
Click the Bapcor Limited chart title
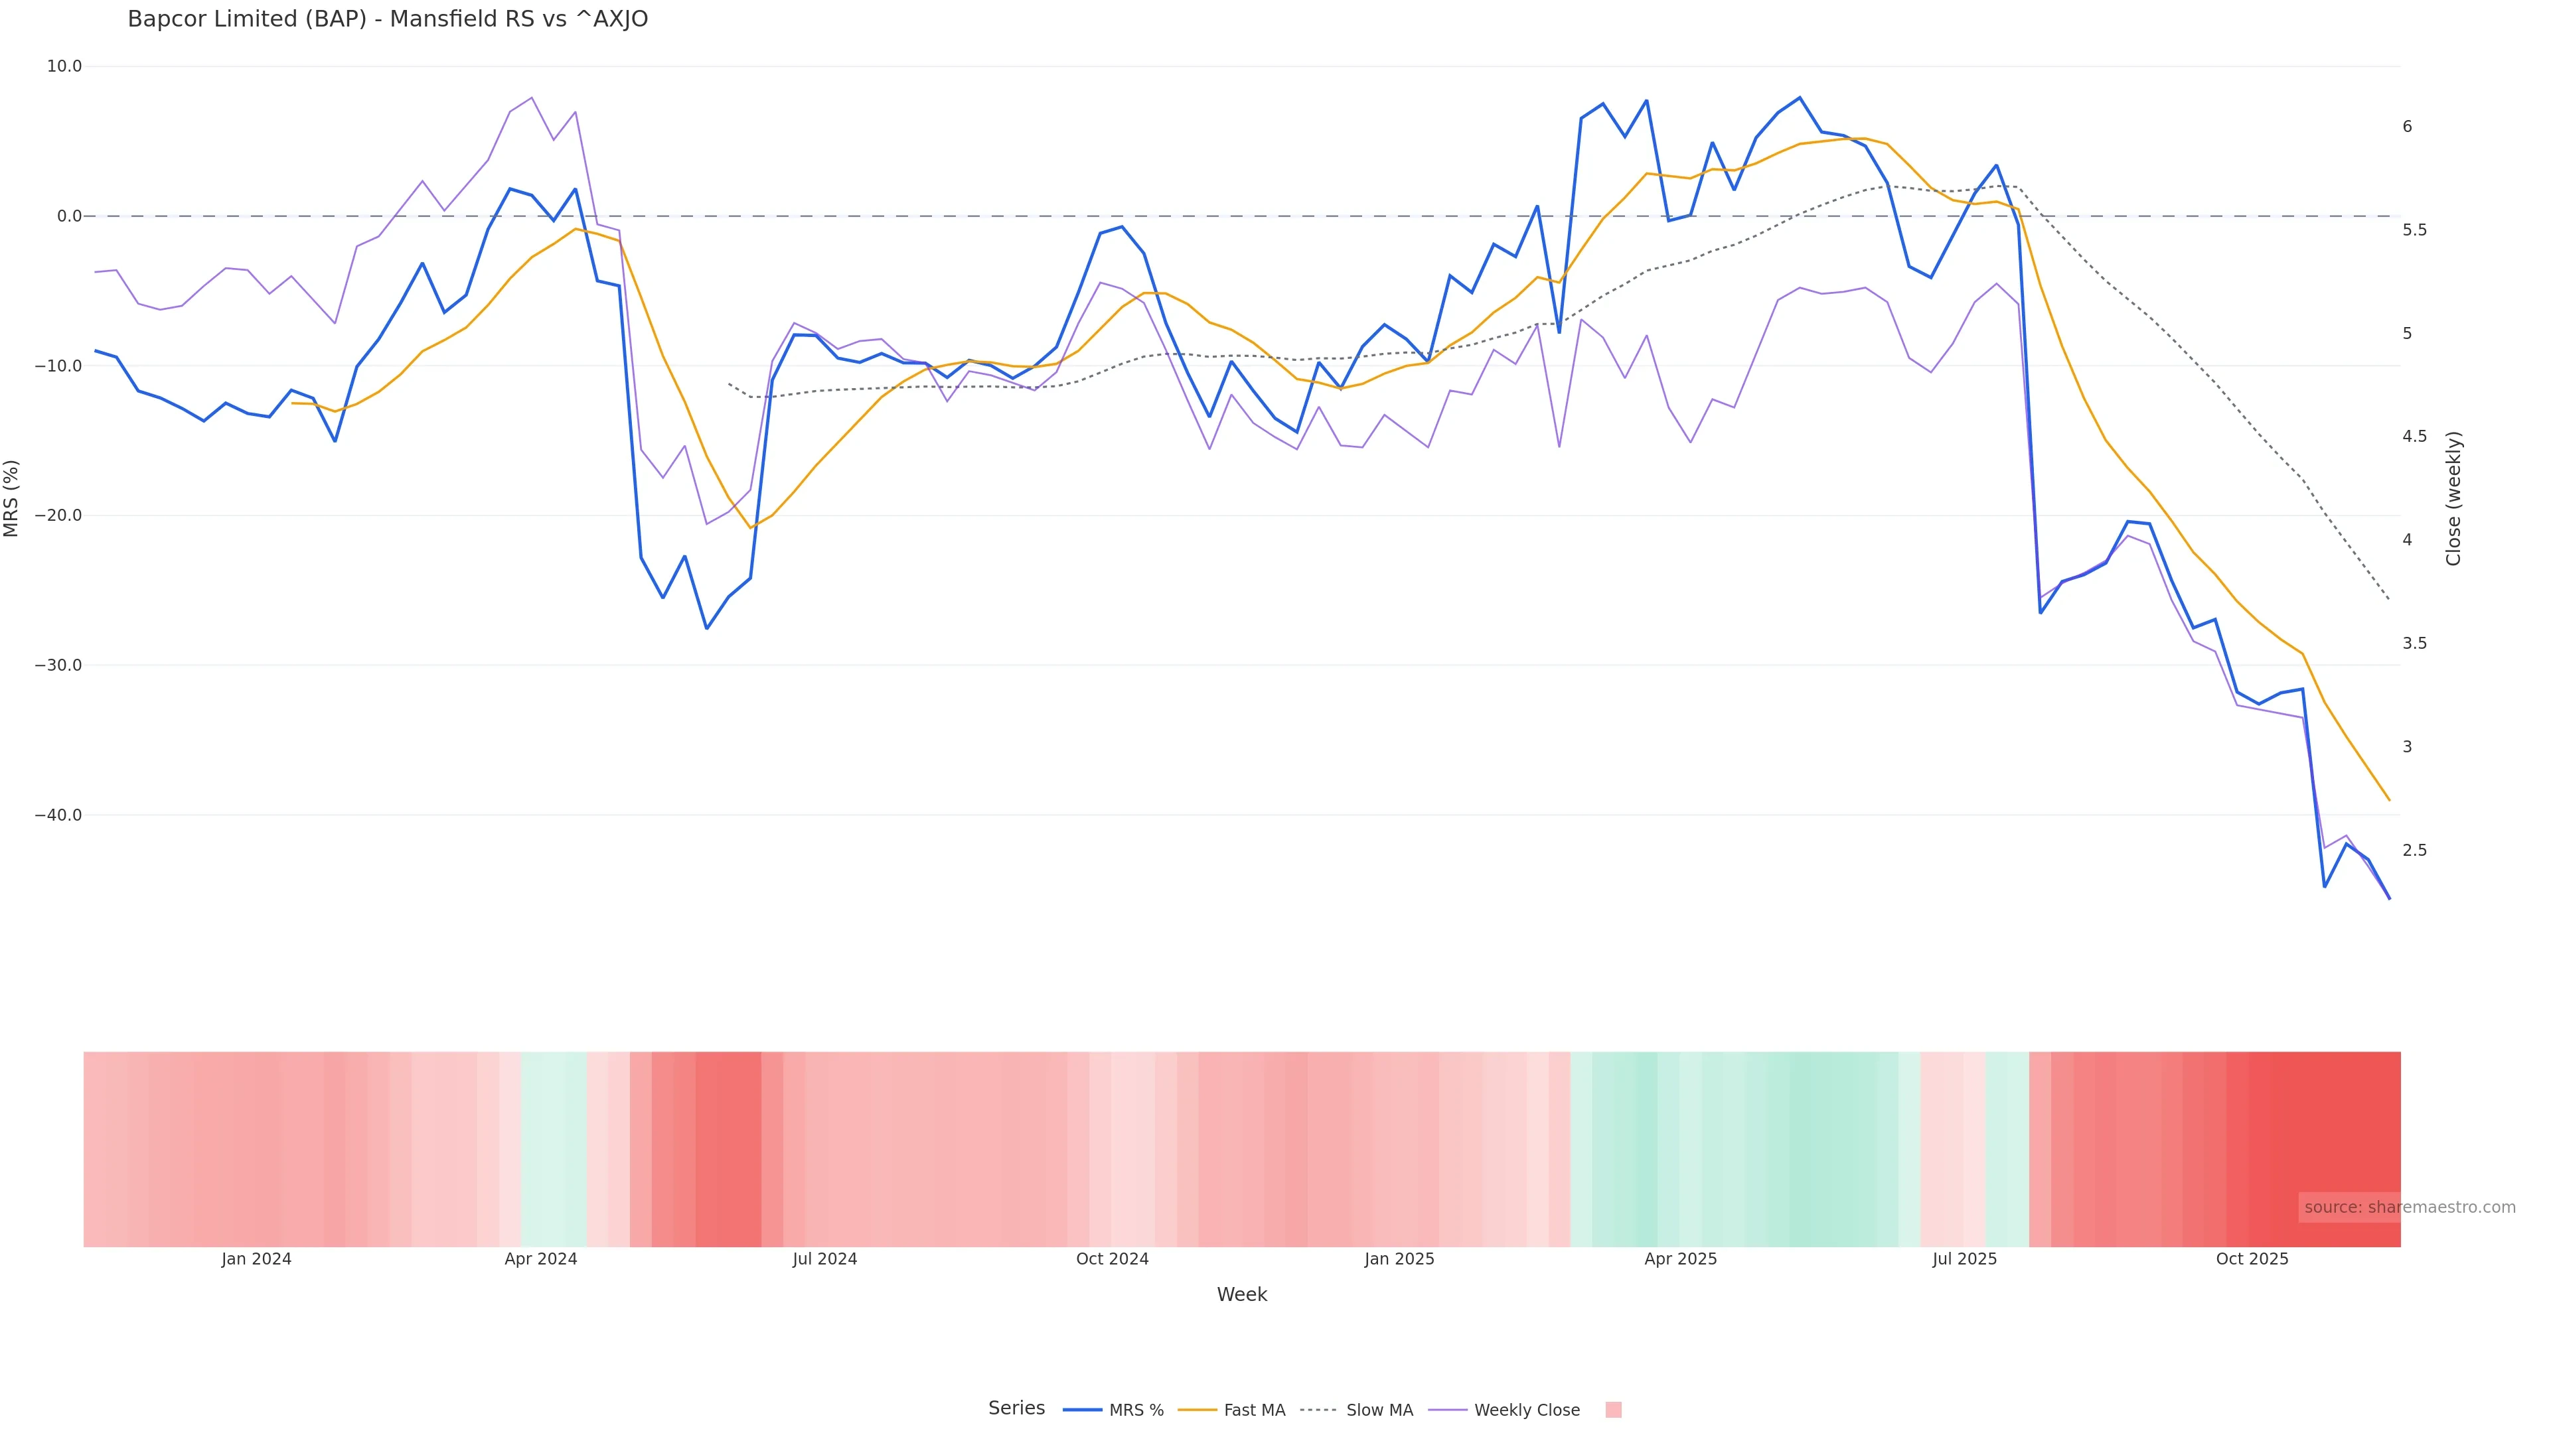click(x=388, y=20)
